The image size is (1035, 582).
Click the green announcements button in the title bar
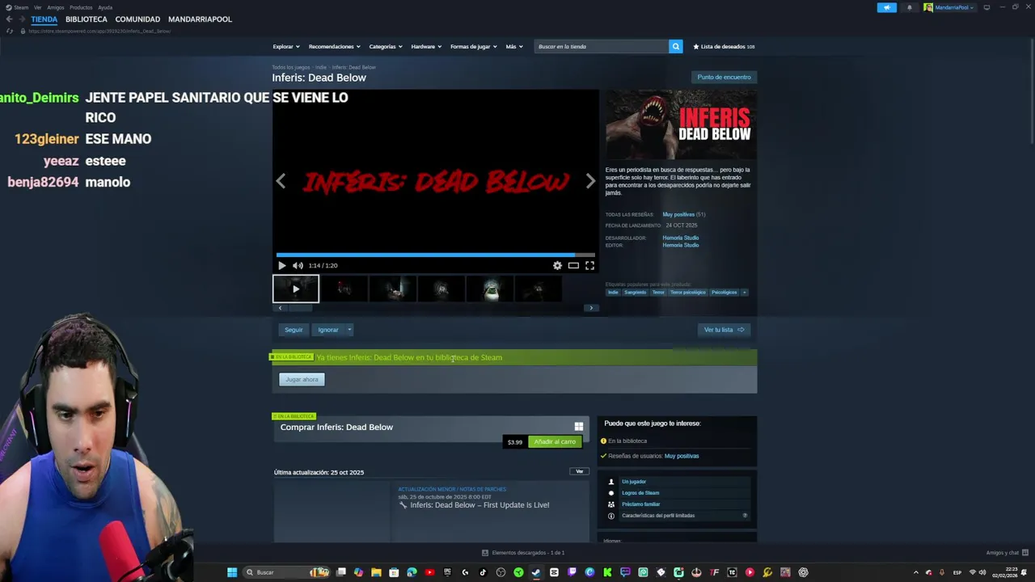tap(887, 7)
